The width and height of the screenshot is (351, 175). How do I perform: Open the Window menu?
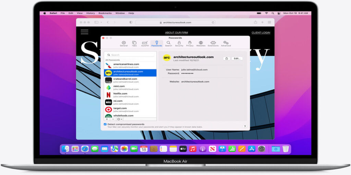[120, 13]
